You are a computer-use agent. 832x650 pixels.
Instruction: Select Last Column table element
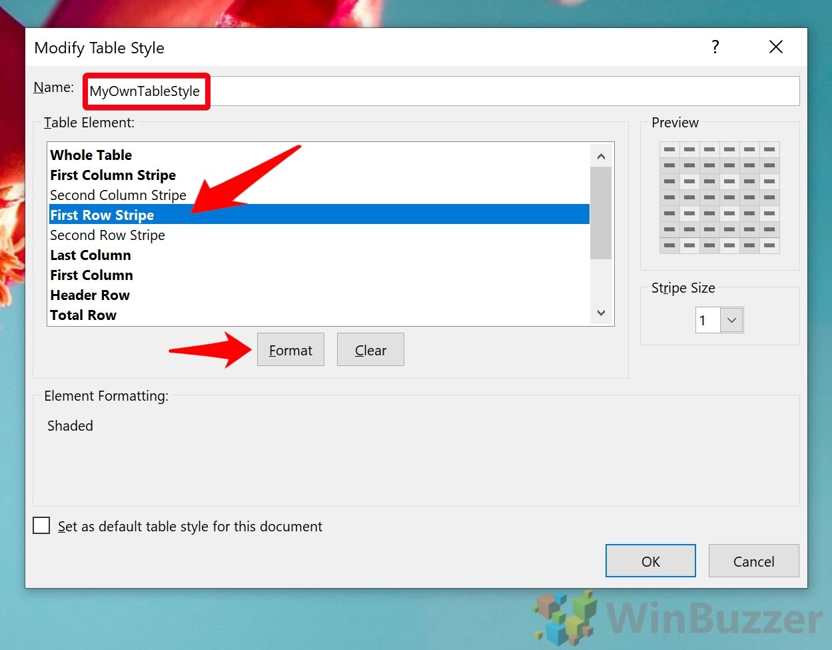pyautogui.click(x=91, y=255)
